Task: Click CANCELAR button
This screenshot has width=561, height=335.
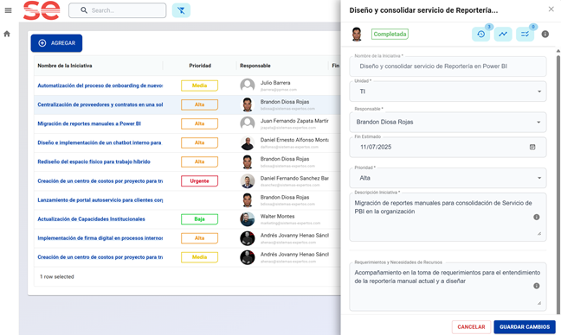Action: [x=471, y=326]
